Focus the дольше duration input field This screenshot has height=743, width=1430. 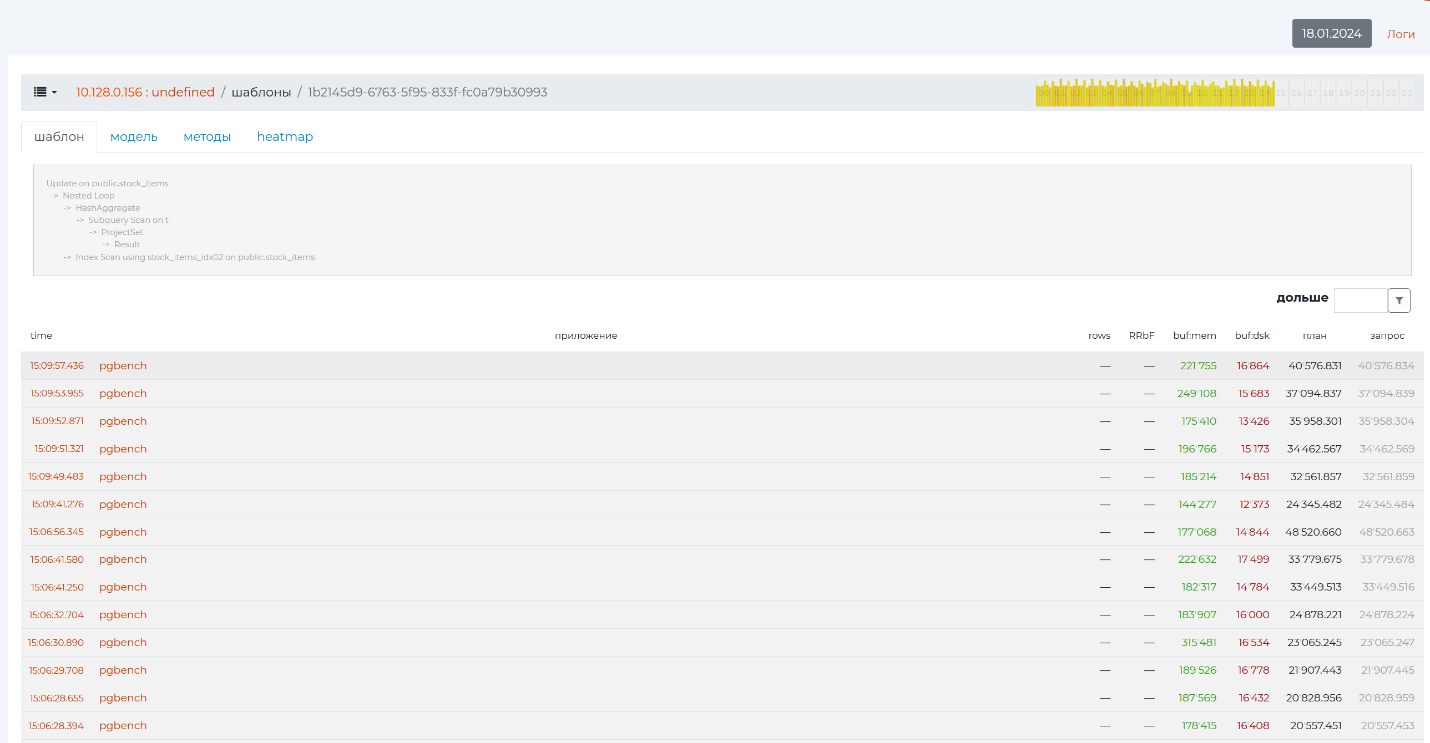[1360, 301]
